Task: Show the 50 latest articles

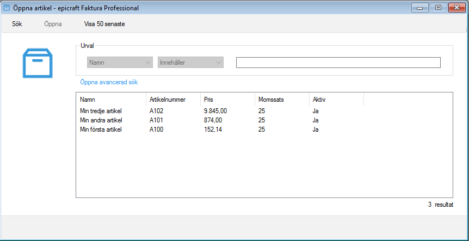Action: (x=104, y=24)
